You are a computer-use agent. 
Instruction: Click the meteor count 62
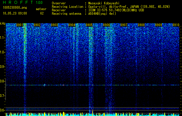(x=42, y=13)
